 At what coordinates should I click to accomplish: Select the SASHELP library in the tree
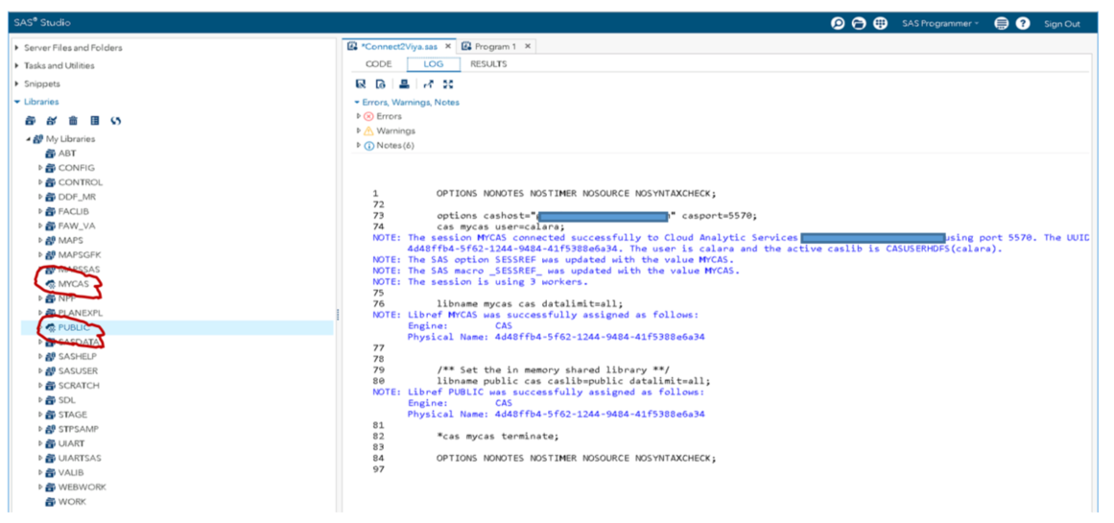click(79, 356)
